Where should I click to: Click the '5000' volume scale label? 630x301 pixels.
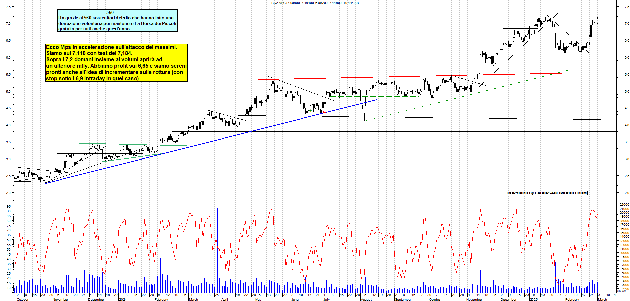tap(625, 273)
